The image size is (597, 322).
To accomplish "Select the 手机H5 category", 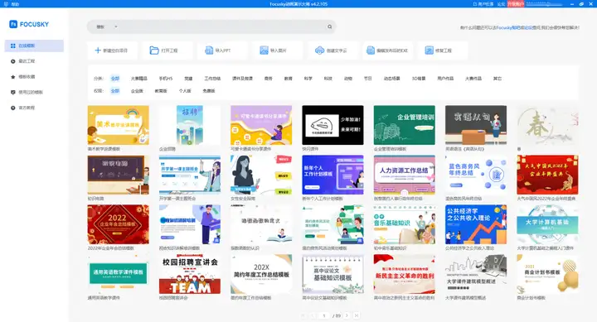I will click(166, 79).
